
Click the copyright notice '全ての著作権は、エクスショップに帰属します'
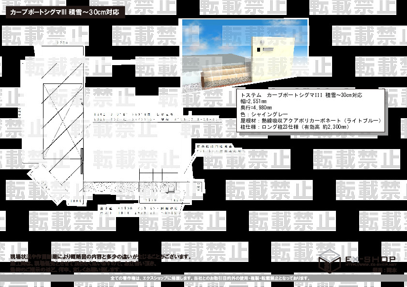click(x=152, y=278)
